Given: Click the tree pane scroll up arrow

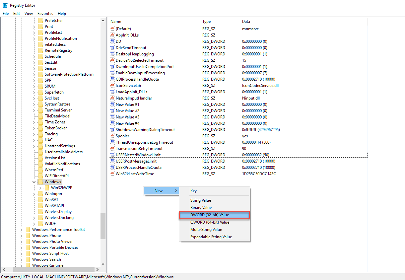Looking at the screenshot, I should tap(103, 21).
